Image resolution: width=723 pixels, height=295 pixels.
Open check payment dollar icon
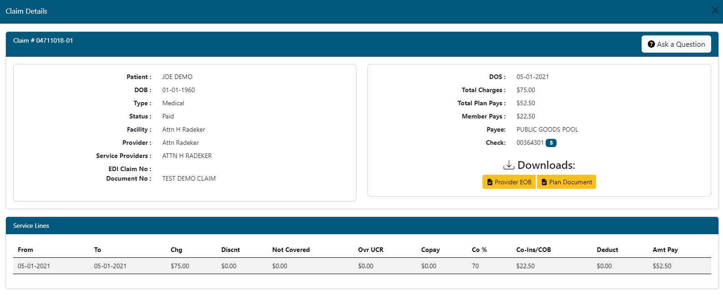point(551,143)
